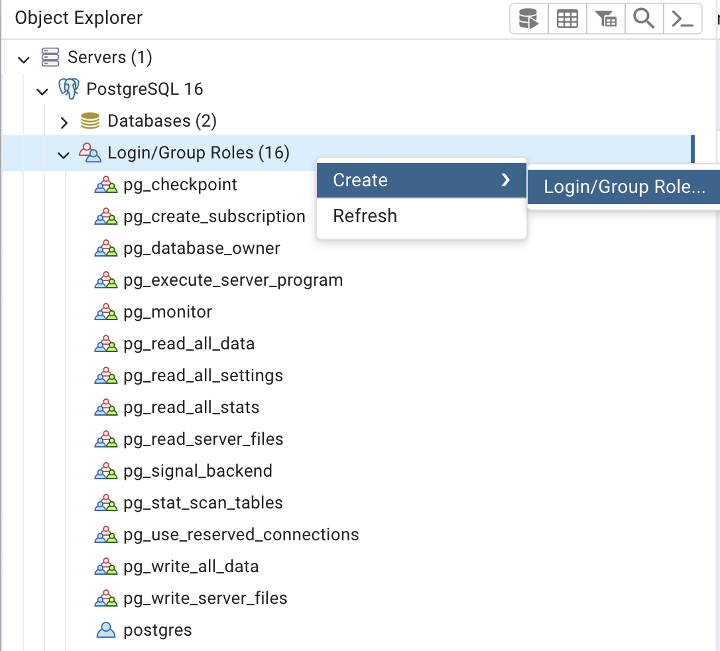Select the pg_use_reserved_connections role name
The image size is (720, 651).
pyautogui.click(x=241, y=535)
